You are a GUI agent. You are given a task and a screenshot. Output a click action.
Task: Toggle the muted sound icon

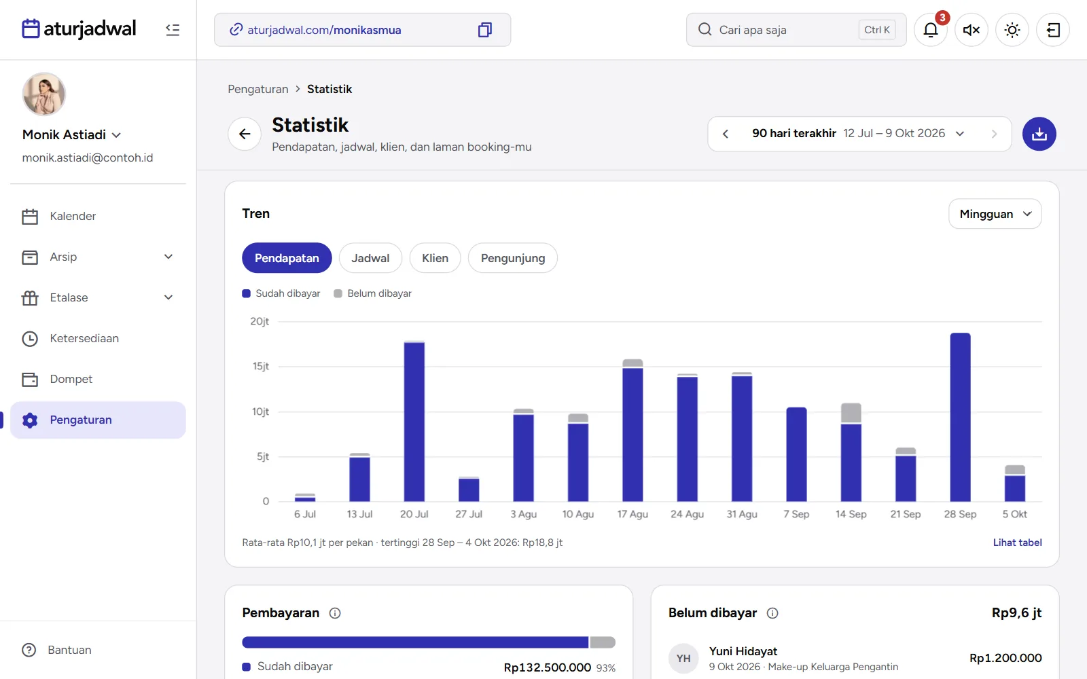[x=972, y=30]
